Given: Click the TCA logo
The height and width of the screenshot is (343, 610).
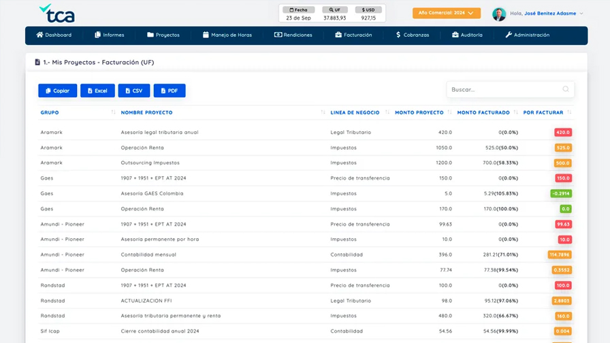Looking at the screenshot, I should click(x=57, y=13).
